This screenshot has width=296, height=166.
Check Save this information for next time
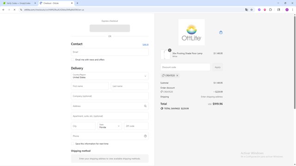pos(73,144)
